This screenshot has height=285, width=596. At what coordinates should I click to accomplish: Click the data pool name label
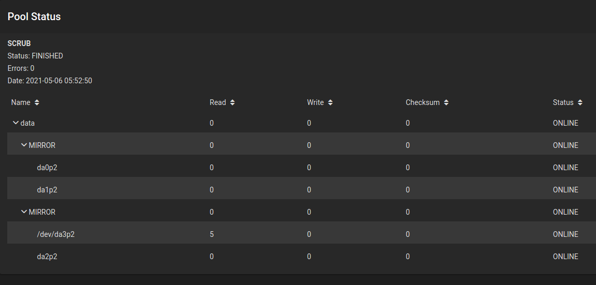[x=28, y=123]
